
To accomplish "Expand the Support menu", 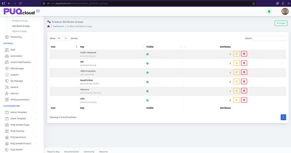I will [x=22, y=75].
